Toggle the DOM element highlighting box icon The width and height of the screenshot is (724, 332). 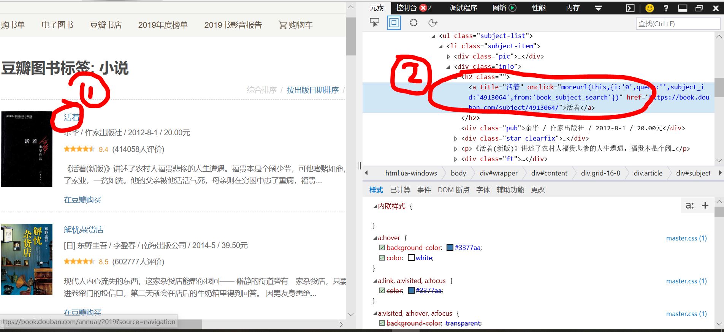[394, 23]
